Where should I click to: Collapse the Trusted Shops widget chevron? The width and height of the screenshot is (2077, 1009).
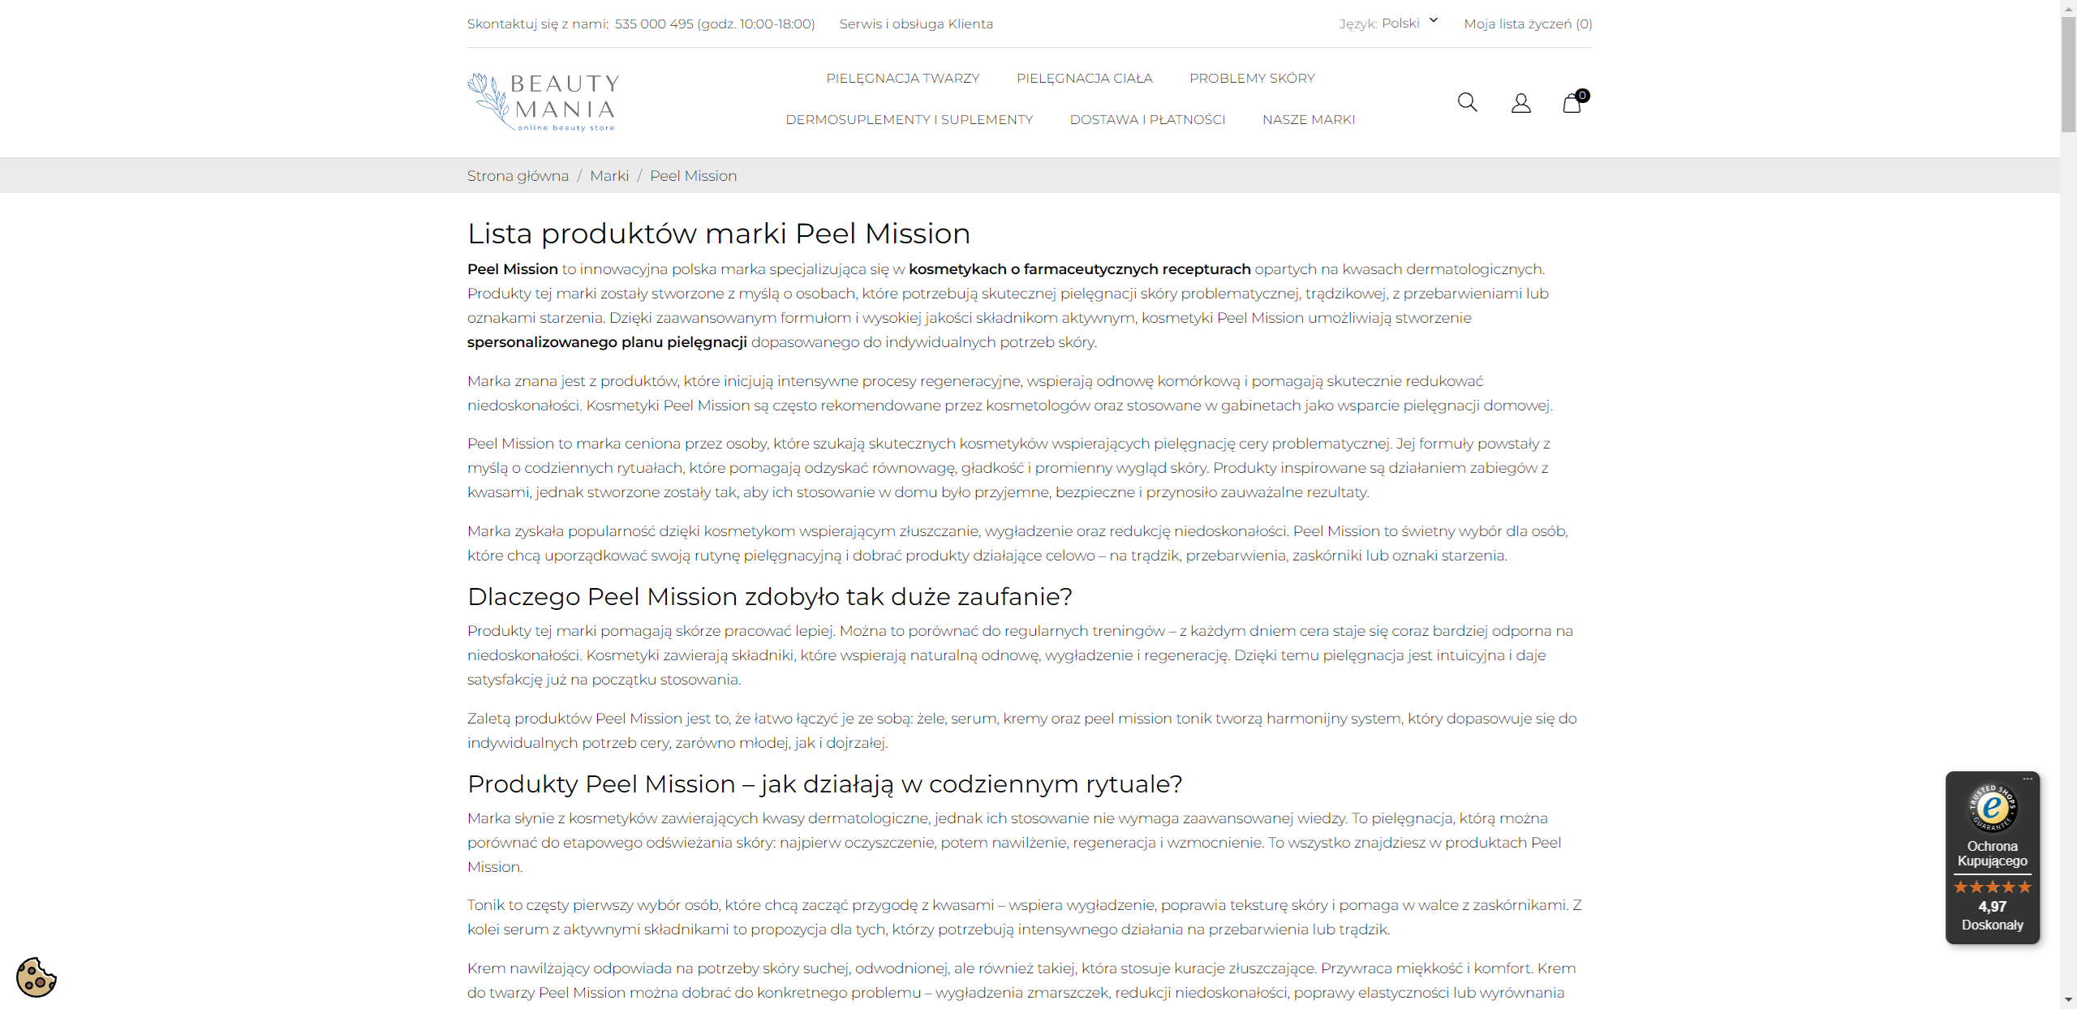[x=2028, y=778]
